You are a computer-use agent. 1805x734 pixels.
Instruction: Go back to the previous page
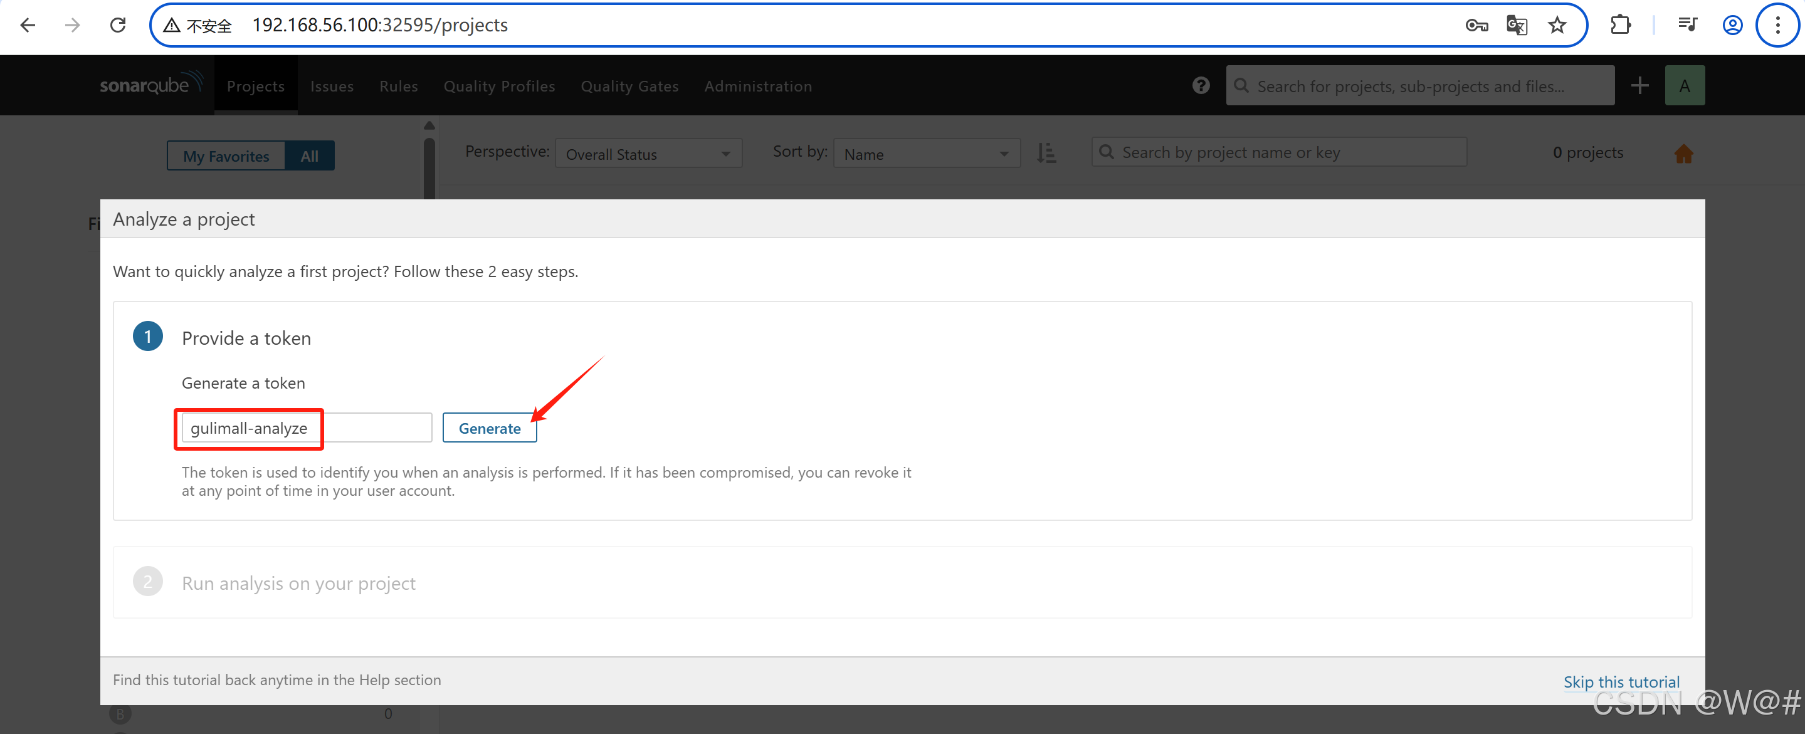(28, 25)
